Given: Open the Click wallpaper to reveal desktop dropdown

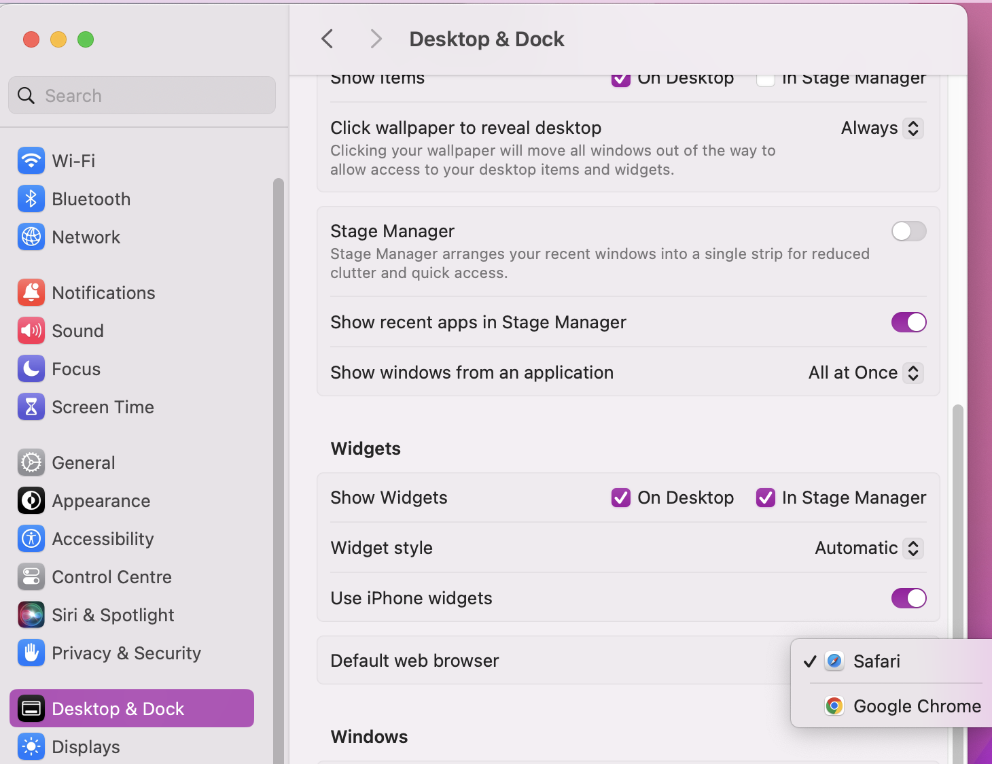Looking at the screenshot, I should click(x=881, y=128).
